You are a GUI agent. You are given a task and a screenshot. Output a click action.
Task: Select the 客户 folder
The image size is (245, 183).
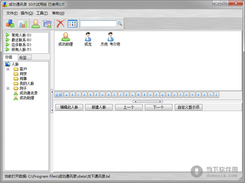pos(23,69)
